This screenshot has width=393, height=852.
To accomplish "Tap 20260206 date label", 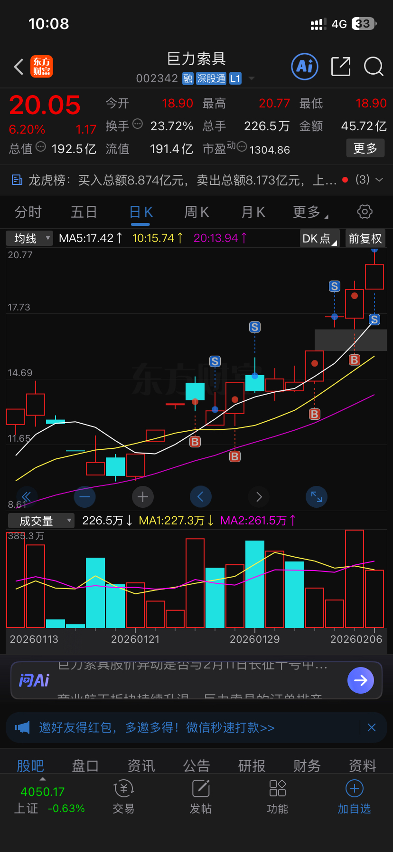I will pos(356,639).
